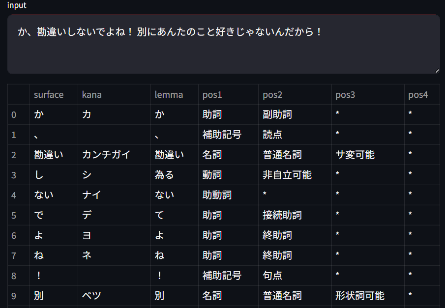Click row index 0 cell
The height and width of the screenshot is (308, 445).
point(19,114)
